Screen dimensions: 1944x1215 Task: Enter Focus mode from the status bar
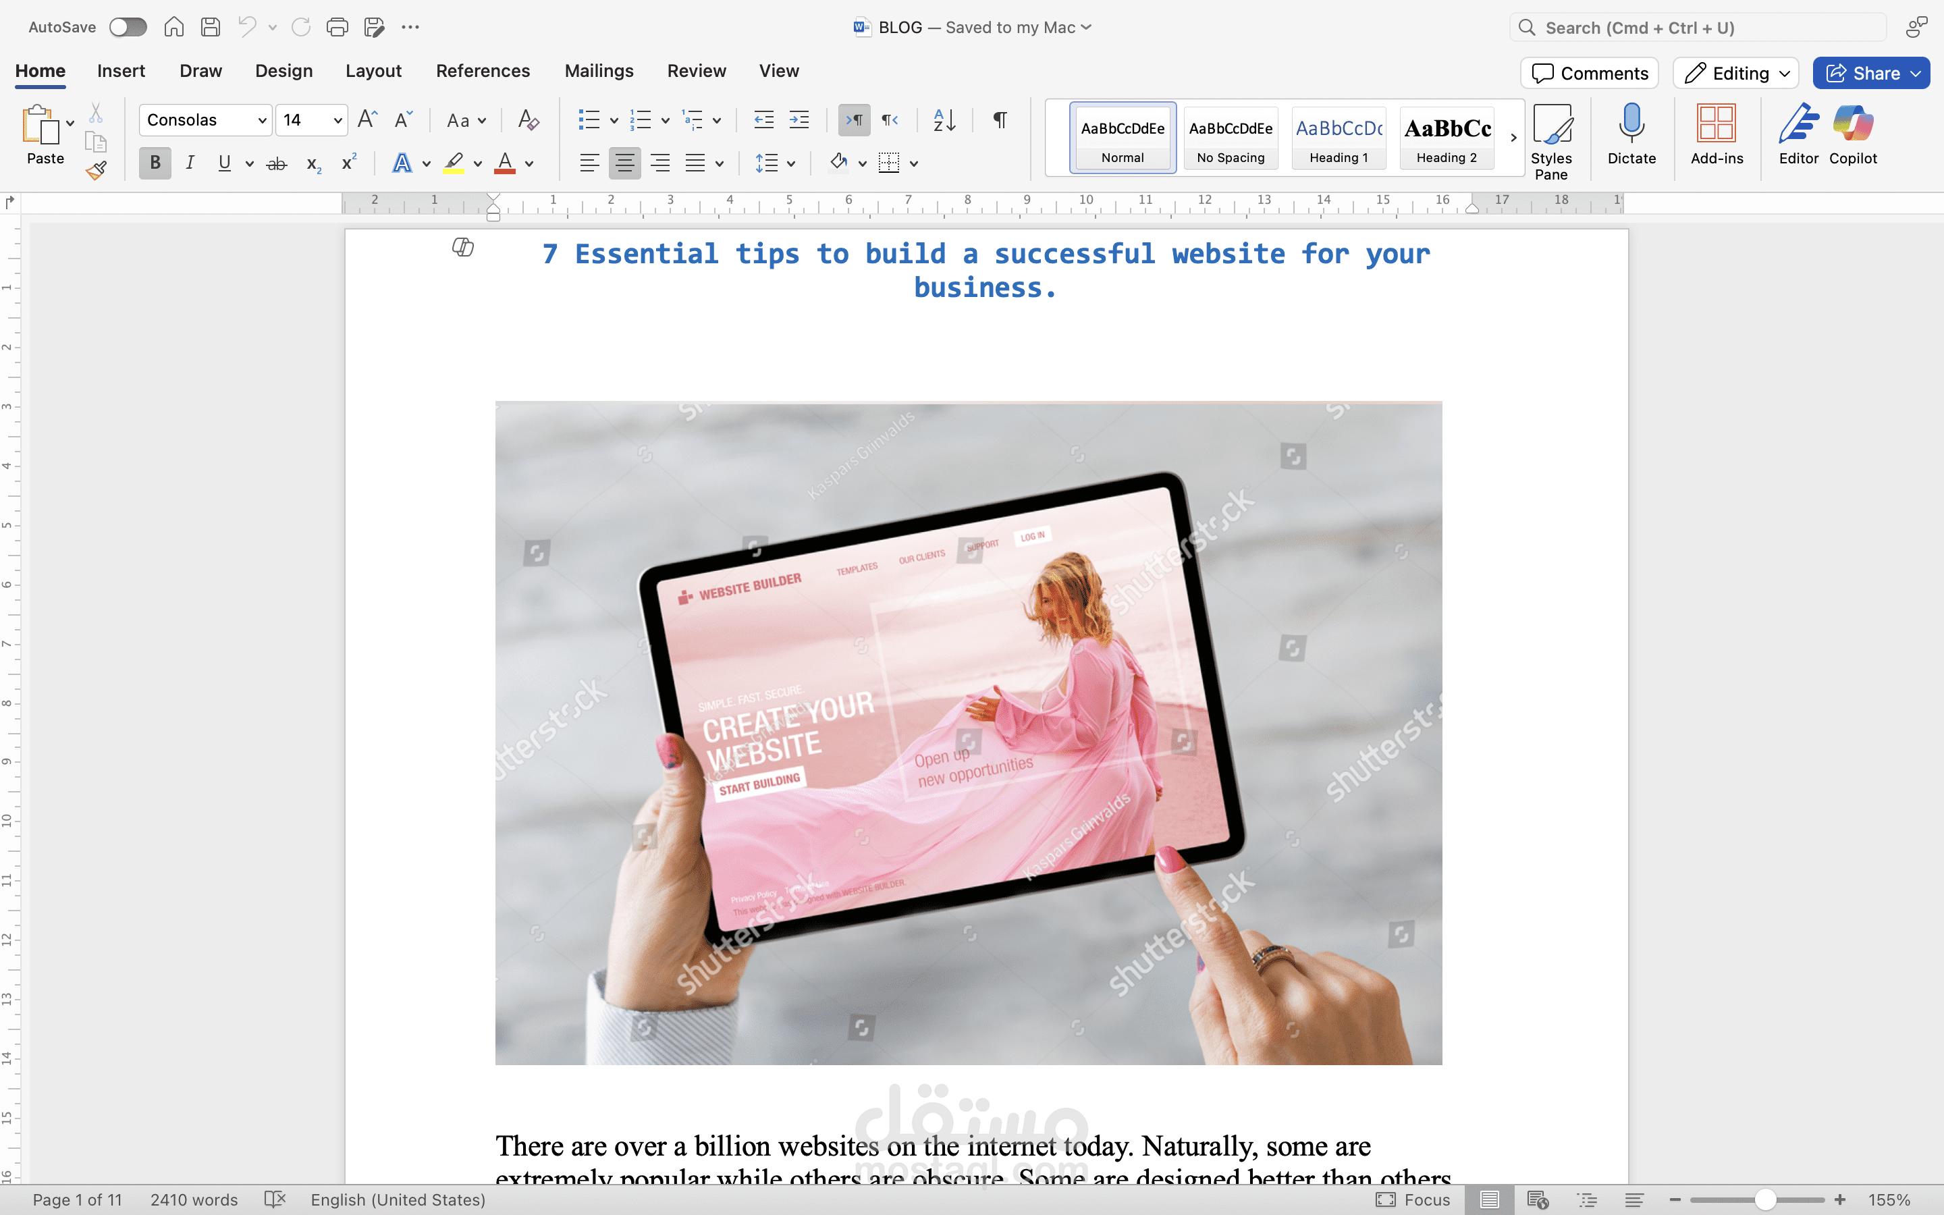1413,1199
